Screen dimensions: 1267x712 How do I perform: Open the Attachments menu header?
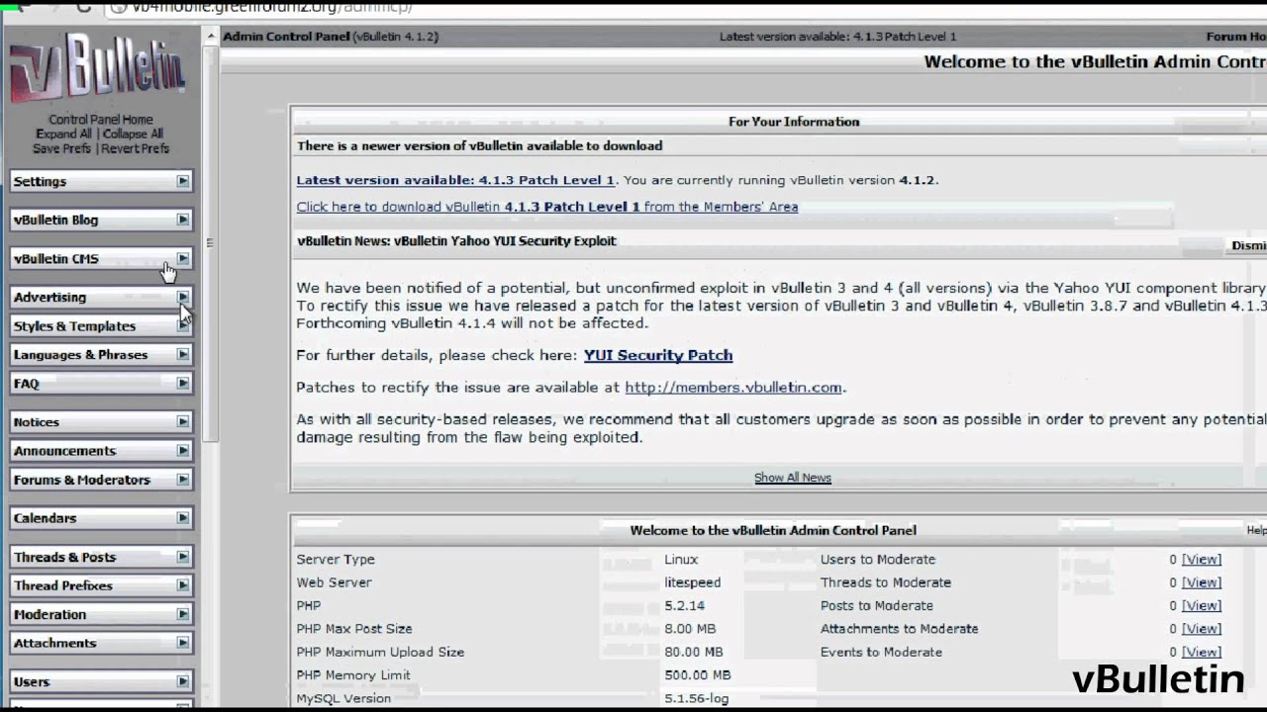point(101,643)
